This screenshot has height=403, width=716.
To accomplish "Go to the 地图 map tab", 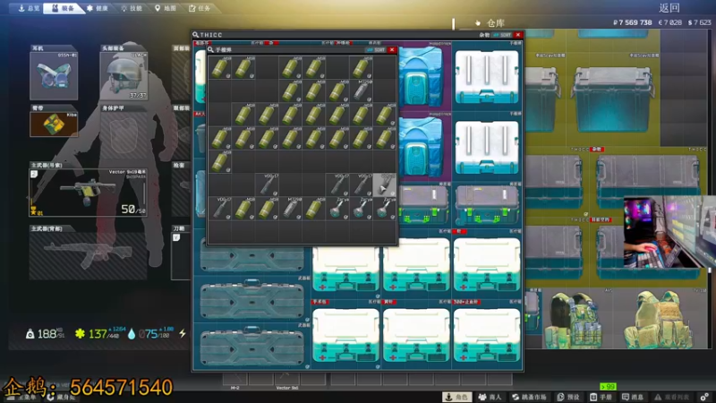I will coord(166,8).
